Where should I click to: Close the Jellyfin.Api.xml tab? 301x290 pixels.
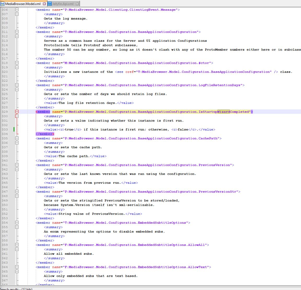tap(77, 4)
